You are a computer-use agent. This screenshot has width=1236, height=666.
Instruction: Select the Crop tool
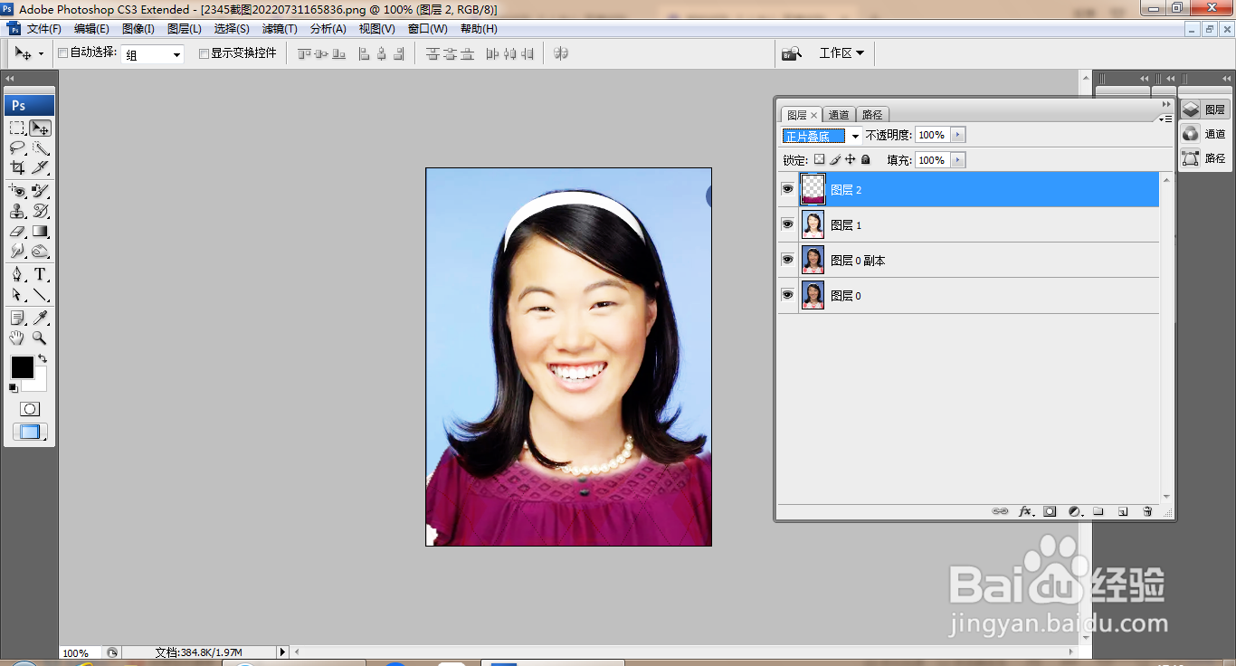point(17,167)
